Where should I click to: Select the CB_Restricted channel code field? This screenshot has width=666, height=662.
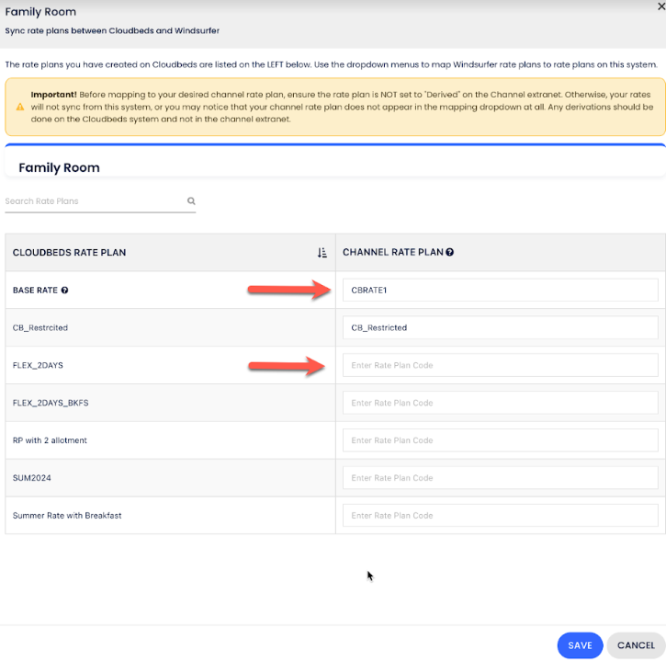500,327
